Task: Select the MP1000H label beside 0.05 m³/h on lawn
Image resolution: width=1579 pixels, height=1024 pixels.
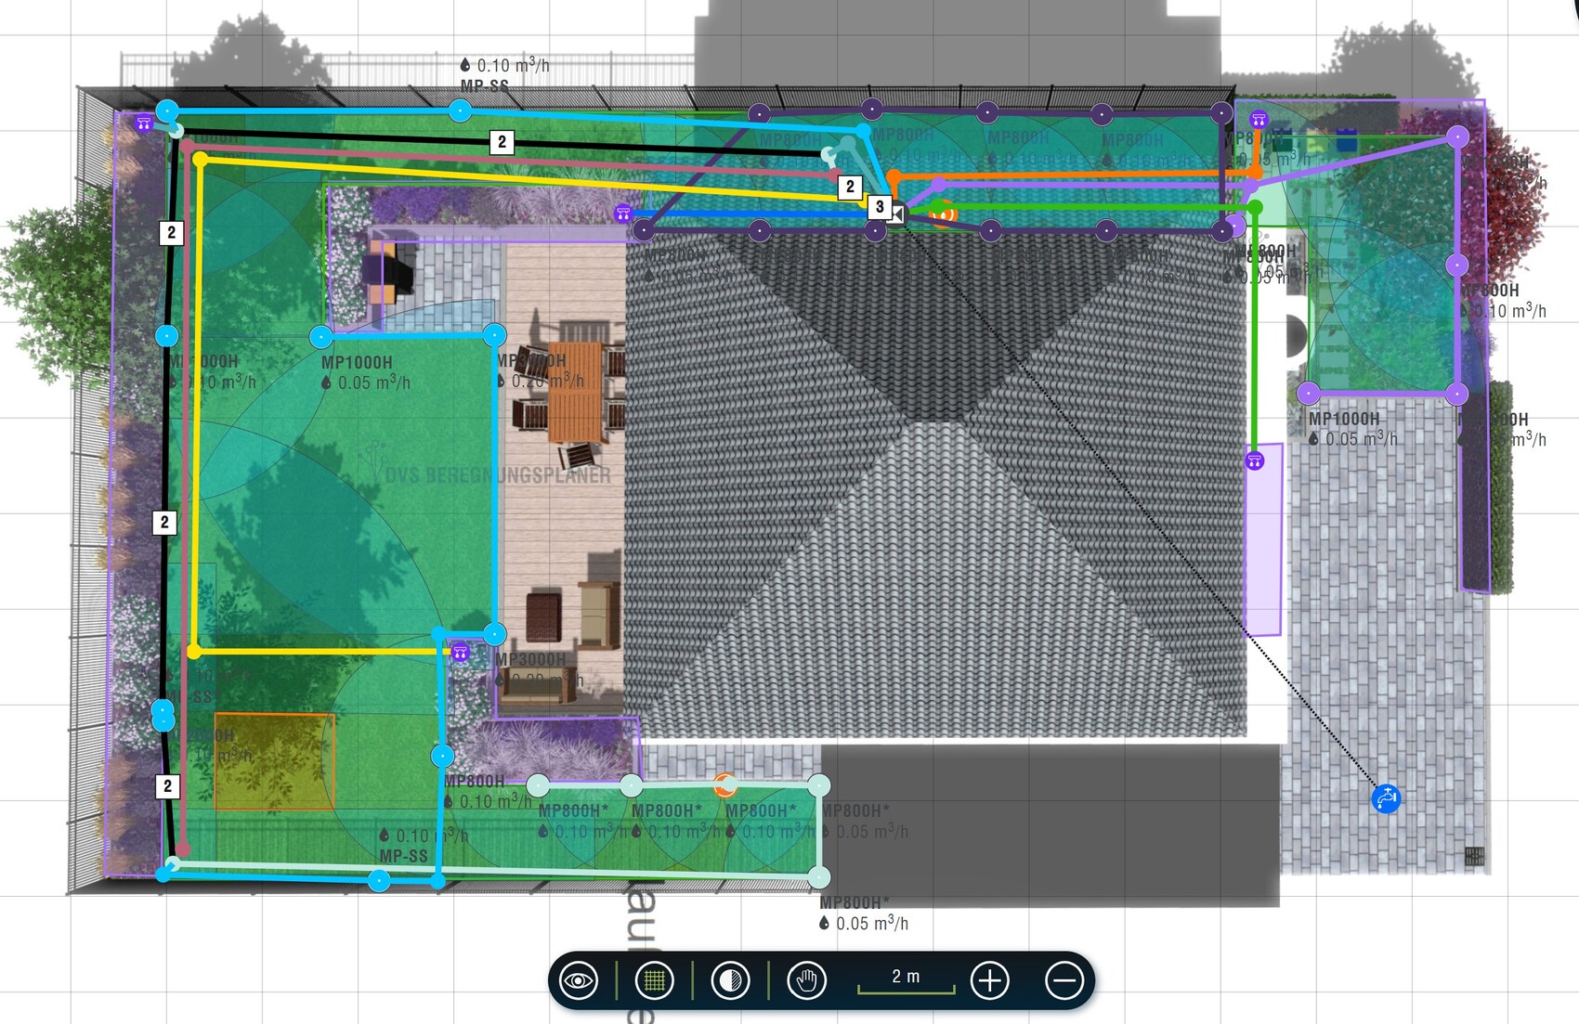Action: (357, 362)
